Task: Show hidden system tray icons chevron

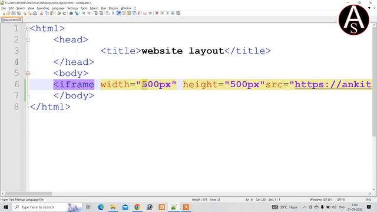Action: tap(305, 207)
